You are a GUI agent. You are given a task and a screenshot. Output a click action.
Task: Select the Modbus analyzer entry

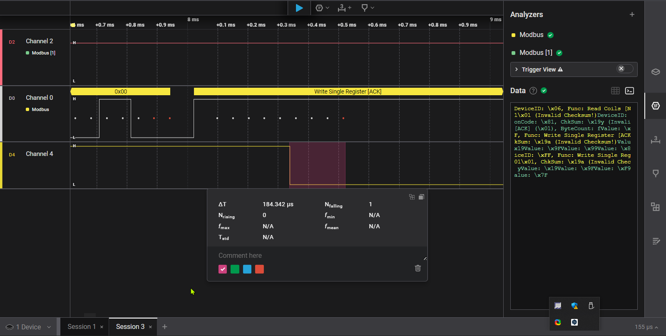tap(531, 35)
